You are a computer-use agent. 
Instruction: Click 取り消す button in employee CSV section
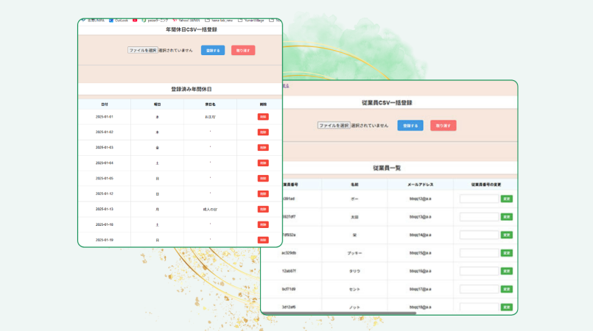[x=443, y=126]
